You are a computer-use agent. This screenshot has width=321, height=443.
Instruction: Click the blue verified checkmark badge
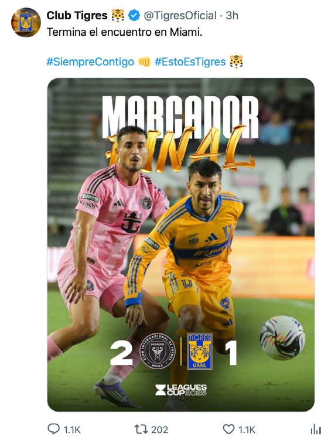click(x=134, y=16)
